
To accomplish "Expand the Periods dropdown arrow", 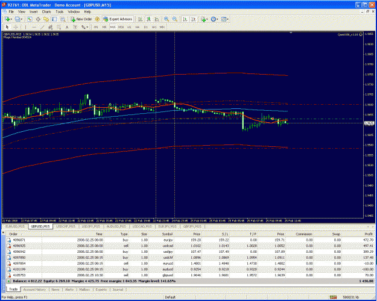I will click(217, 19).
